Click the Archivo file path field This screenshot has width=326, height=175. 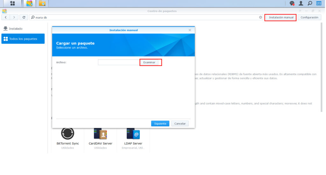click(x=118, y=62)
